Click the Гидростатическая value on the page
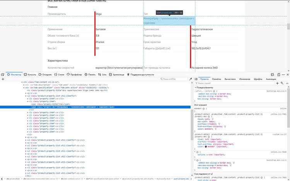This screenshot has width=290, height=181. click(202, 29)
